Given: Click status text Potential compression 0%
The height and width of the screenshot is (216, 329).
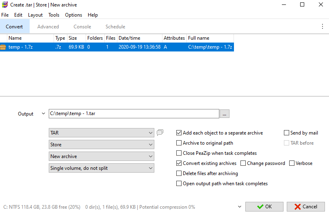Looking at the screenshot, I should [167, 207].
